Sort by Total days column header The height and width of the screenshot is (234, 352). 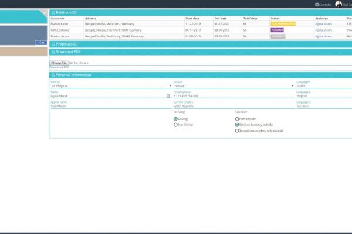point(250,18)
